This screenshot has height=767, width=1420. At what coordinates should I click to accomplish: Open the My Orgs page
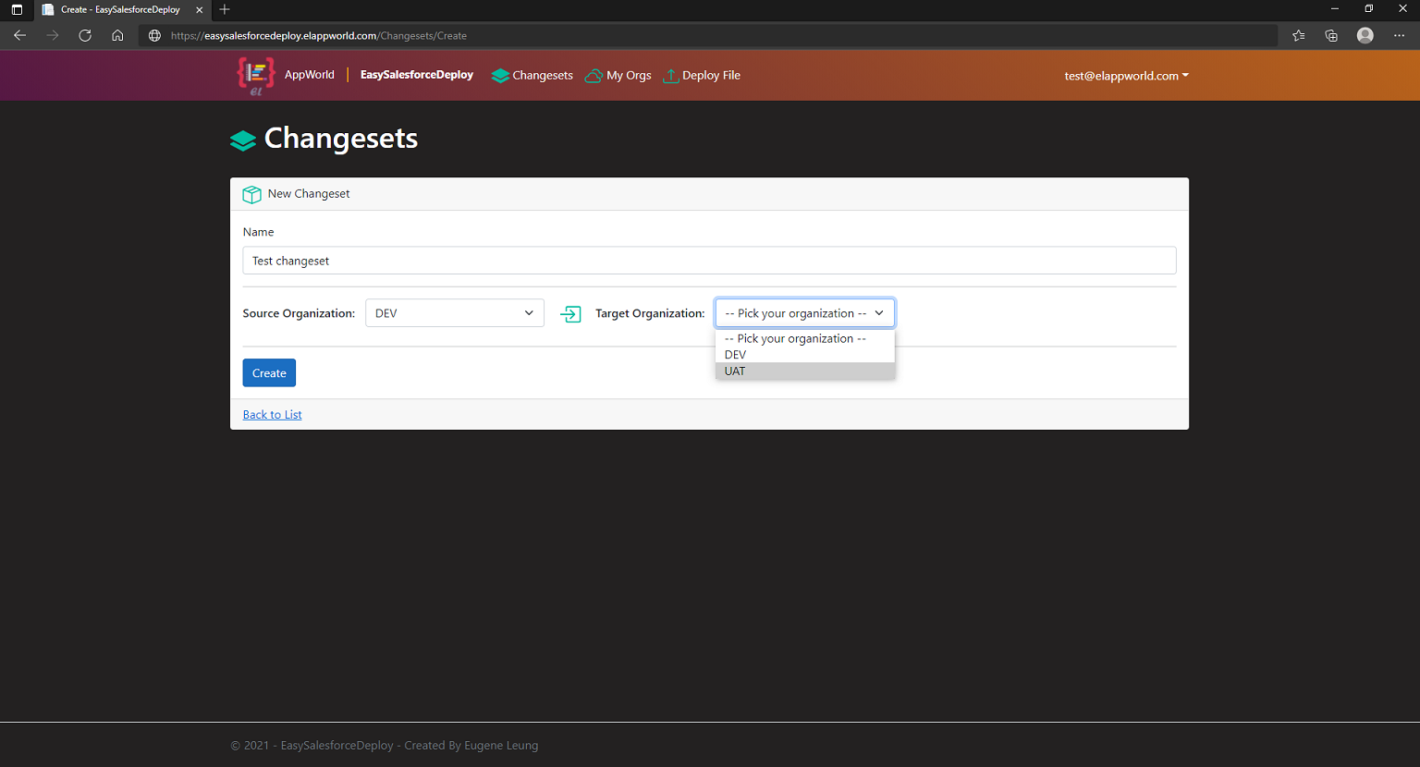618,76
